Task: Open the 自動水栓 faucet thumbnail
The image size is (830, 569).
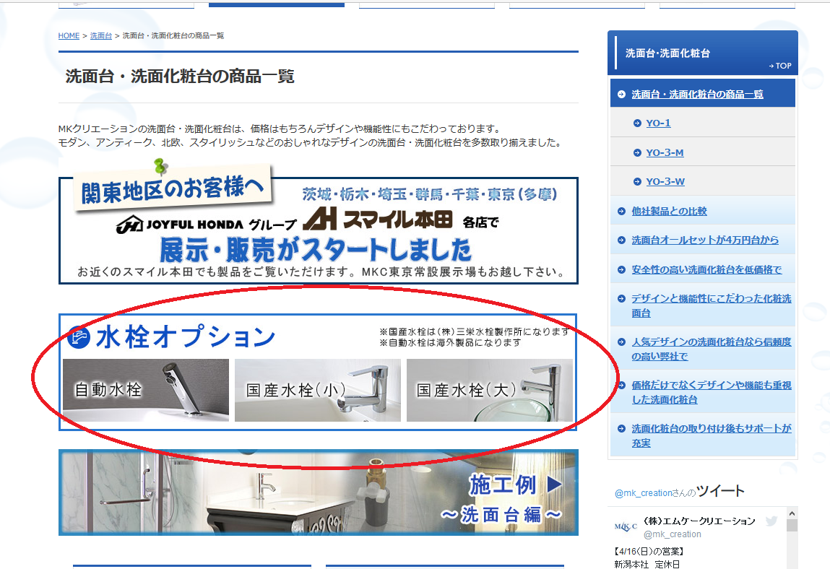Action: point(146,390)
